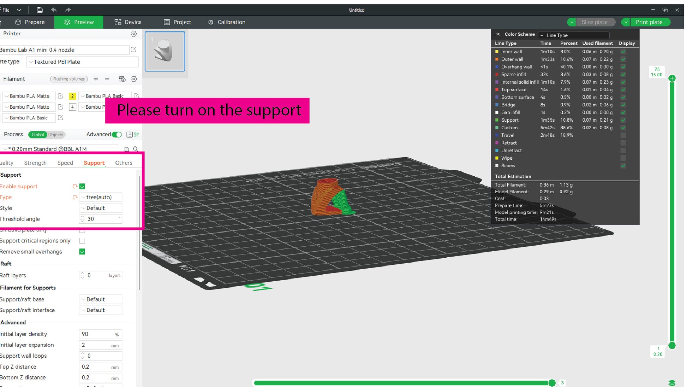The height and width of the screenshot is (387, 687).
Task: Open the Prepare tab
Action: click(30, 22)
